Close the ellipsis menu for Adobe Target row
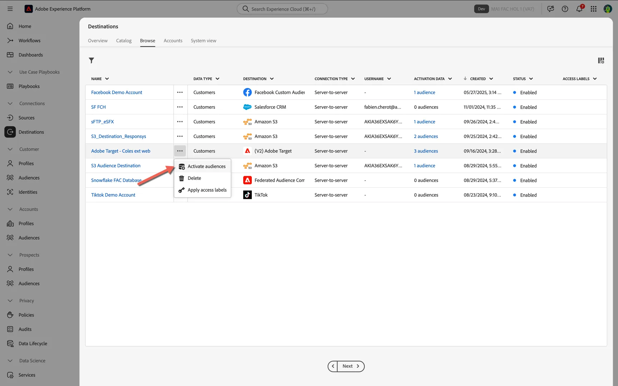Screen dimensions: 618x386 pyautogui.click(x=180, y=151)
